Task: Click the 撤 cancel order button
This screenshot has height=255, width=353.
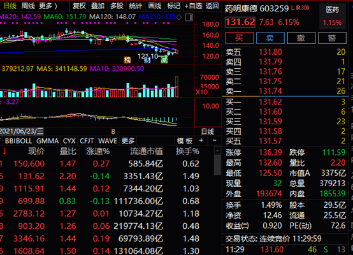Action: pos(301,38)
